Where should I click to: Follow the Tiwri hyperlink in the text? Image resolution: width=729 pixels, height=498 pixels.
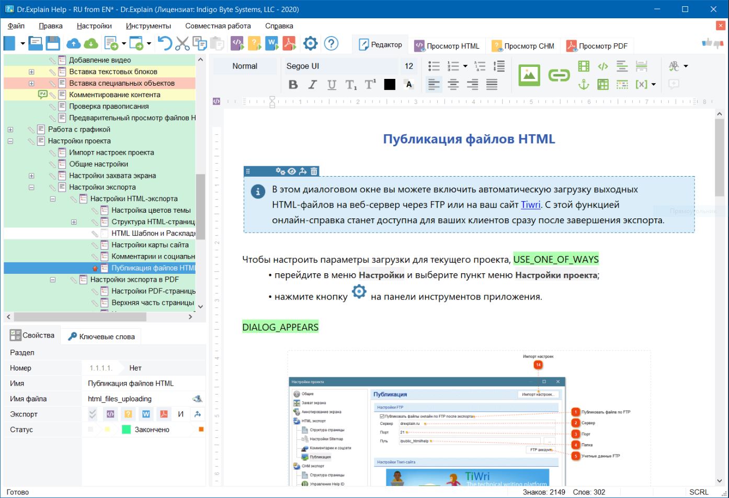point(530,205)
